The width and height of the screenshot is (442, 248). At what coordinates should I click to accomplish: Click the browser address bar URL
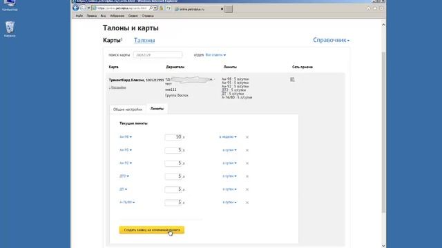tap(122, 8)
